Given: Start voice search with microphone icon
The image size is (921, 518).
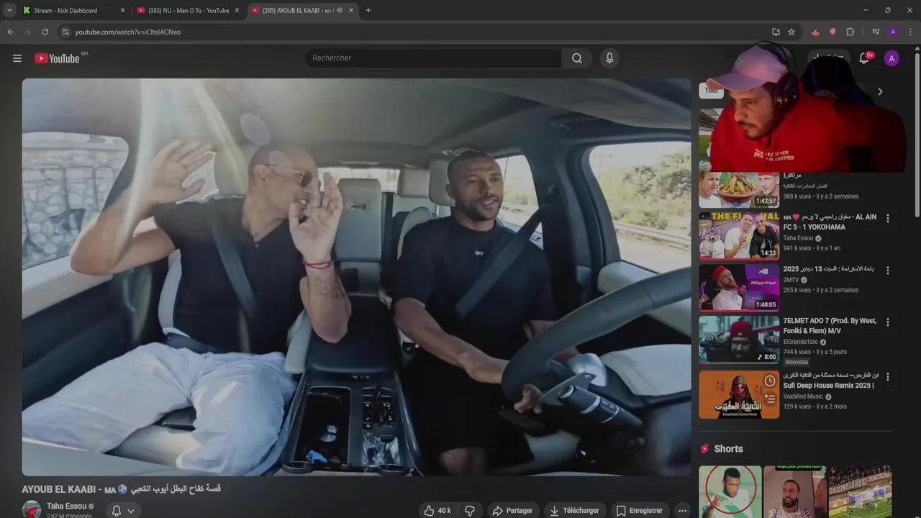Looking at the screenshot, I should (x=609, y=58).
